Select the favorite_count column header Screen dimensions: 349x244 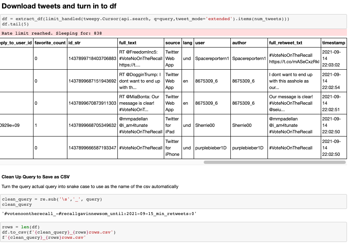point(50,43)
